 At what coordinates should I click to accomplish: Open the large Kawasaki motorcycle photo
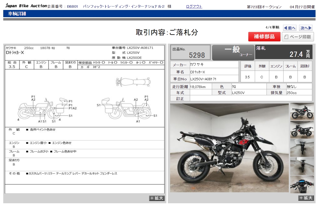pyautogui.click(x=229, y=148)
